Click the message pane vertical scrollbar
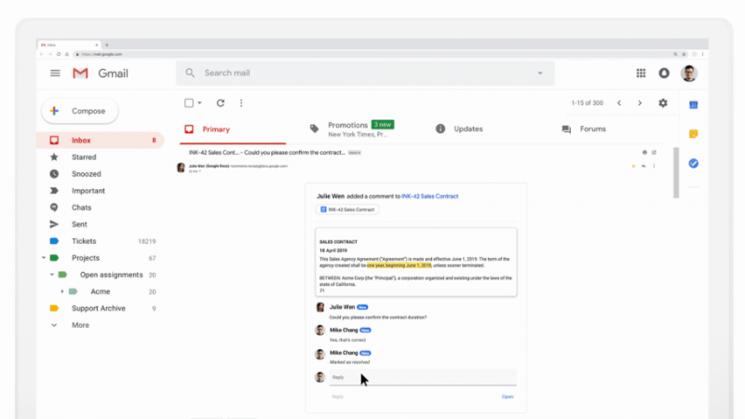The width and height of the screenshot is (745, 419). pyautogui.click(x=676, y=173)
